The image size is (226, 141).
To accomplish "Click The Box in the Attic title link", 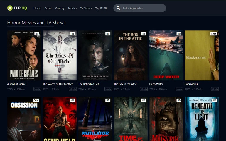I will 125,84.
